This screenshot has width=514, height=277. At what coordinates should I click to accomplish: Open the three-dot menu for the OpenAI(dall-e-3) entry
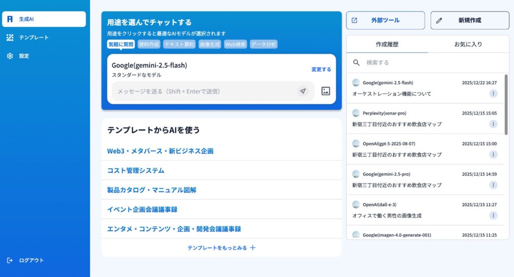[x=493, y=215]
